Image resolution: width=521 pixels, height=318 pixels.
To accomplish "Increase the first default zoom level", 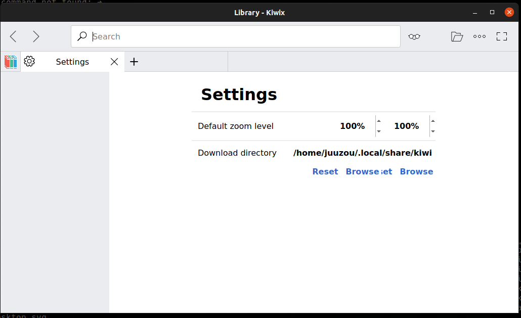I will (378, 121).
